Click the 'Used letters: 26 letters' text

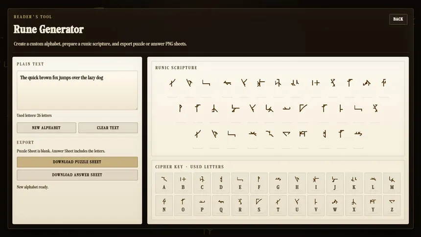(34, 116)
